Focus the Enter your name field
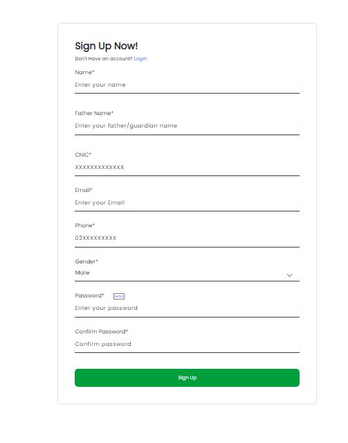348x443 pixels. point(187,85)
